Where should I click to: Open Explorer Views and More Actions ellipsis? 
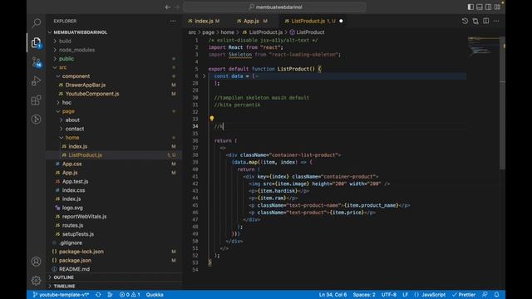tap(173, 21)
